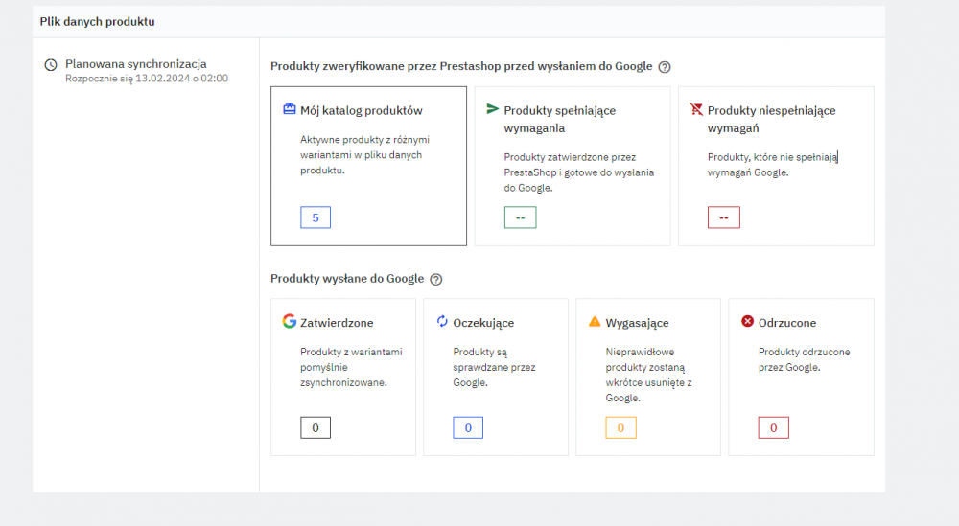Click the Plik danych produktu header
Image resolution: width=959 pixels, height=526 pixels.
coord(97,21)
